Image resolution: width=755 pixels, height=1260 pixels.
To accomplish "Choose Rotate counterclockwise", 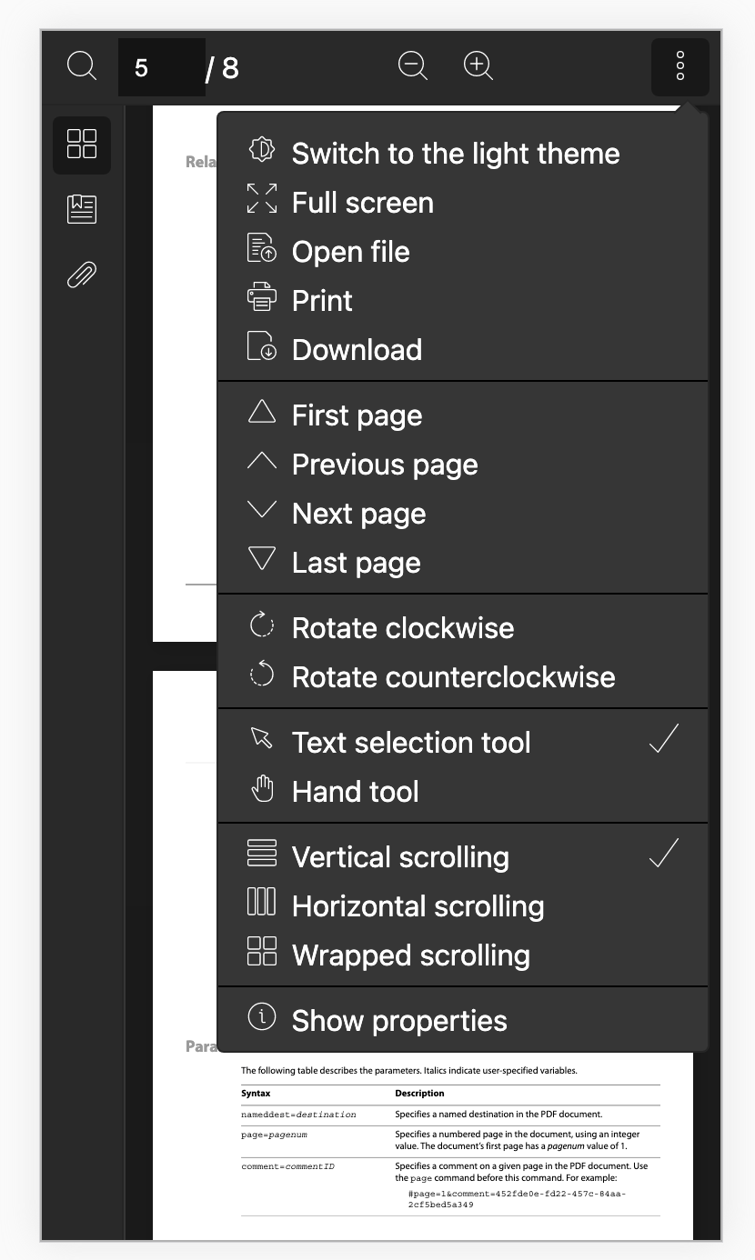I will tap(453, 676).
